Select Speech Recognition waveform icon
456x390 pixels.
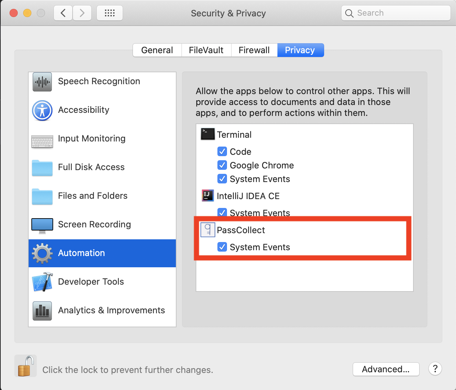point(42,82)
